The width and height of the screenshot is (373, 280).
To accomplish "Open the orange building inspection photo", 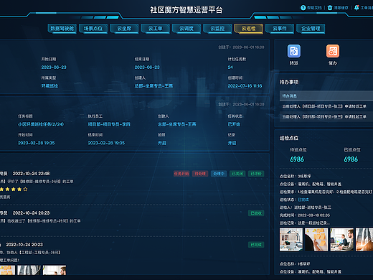I will [x=364, y=240].
